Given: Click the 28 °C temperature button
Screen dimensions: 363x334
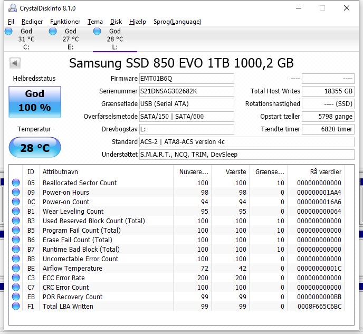Looking at the screenshot, I should [35, 147].
